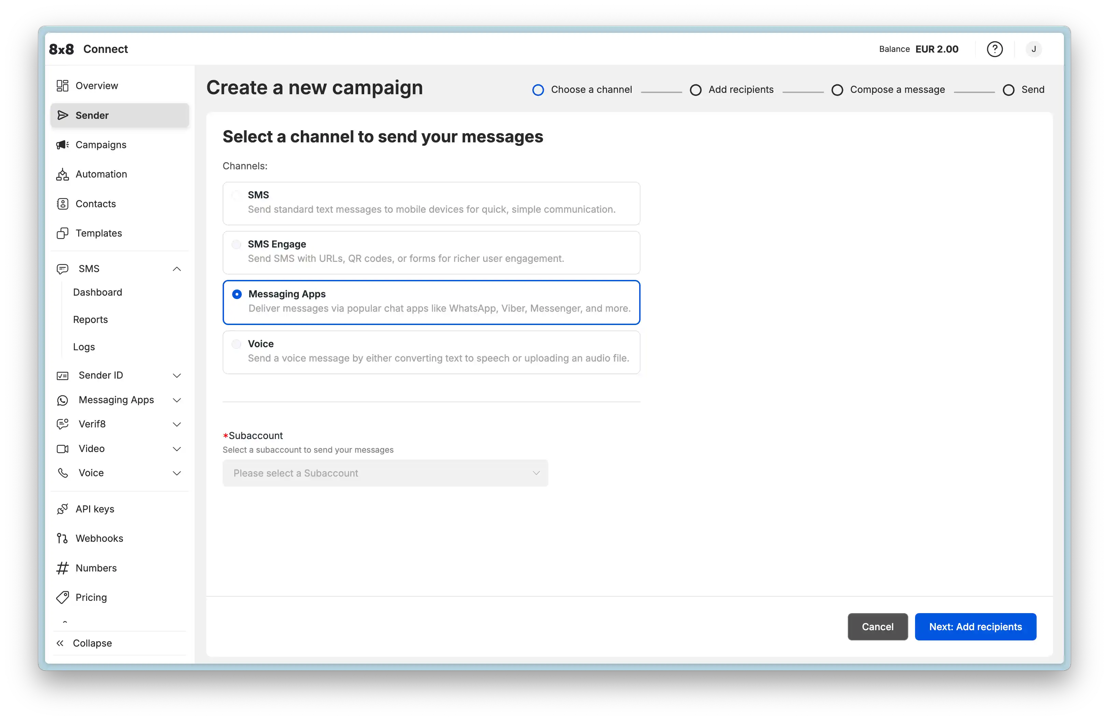The width and height of the screenshot is (1109, 721).
Task: Select the SMS channel radio button
Action: 237,195
